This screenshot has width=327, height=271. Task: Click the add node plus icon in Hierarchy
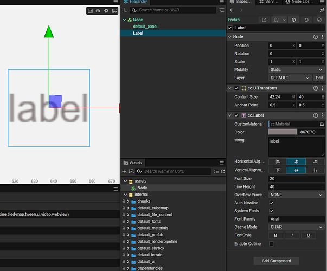point(124,10)
